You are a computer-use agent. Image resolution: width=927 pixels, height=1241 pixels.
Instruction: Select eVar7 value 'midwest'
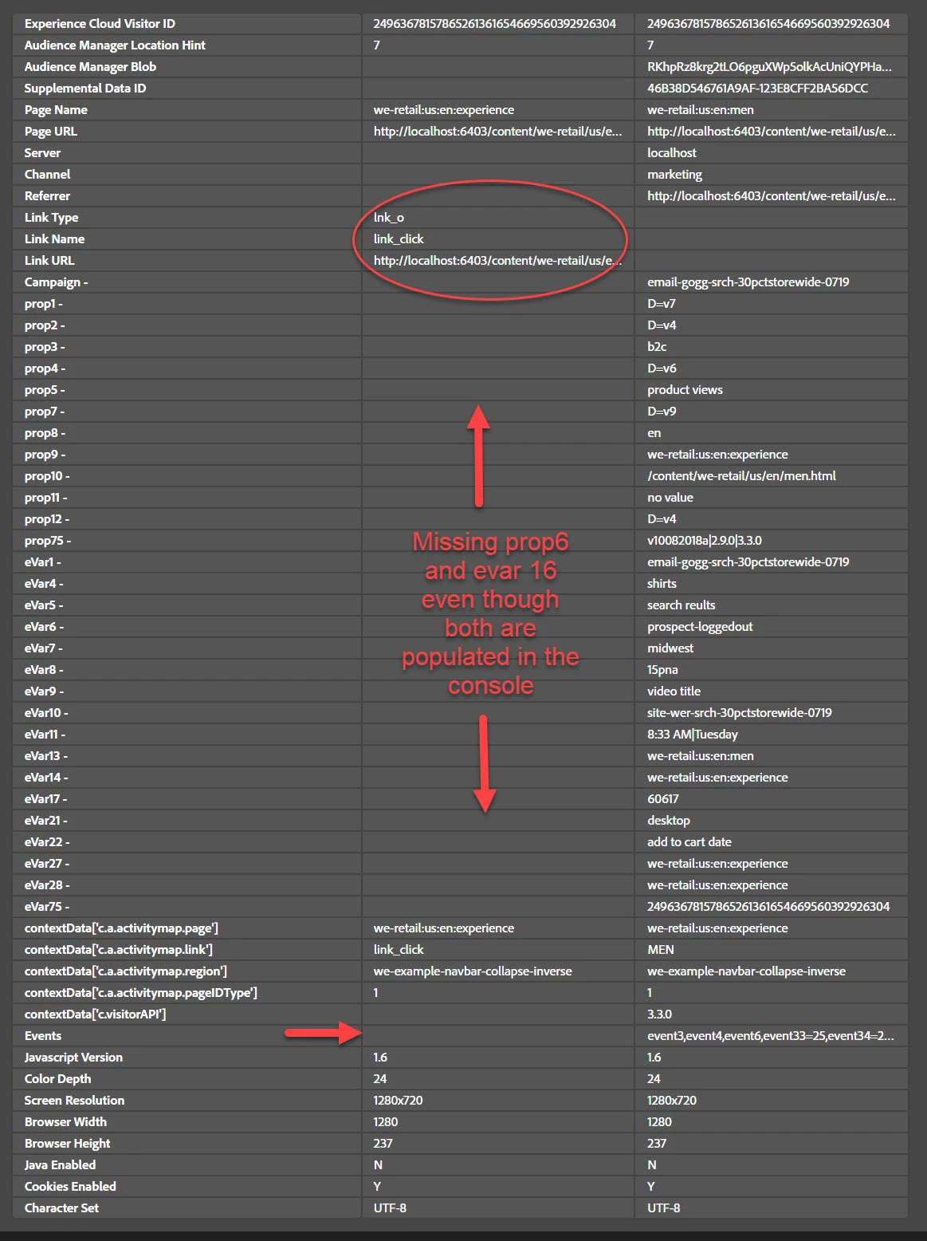(670, 648)
